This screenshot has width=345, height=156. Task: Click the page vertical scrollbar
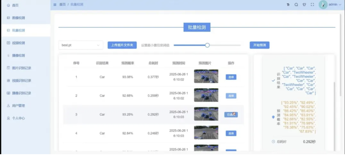pos(340,55)
